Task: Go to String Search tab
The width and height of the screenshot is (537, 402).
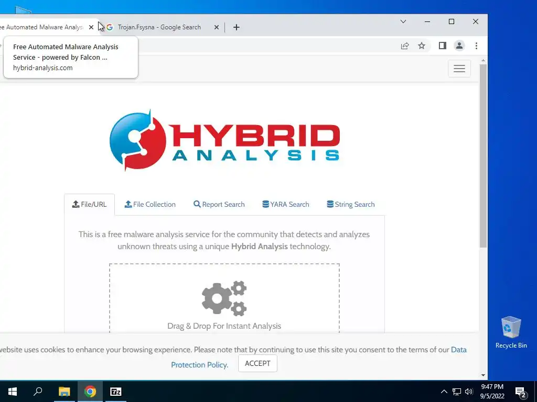Action: point(351,205)
